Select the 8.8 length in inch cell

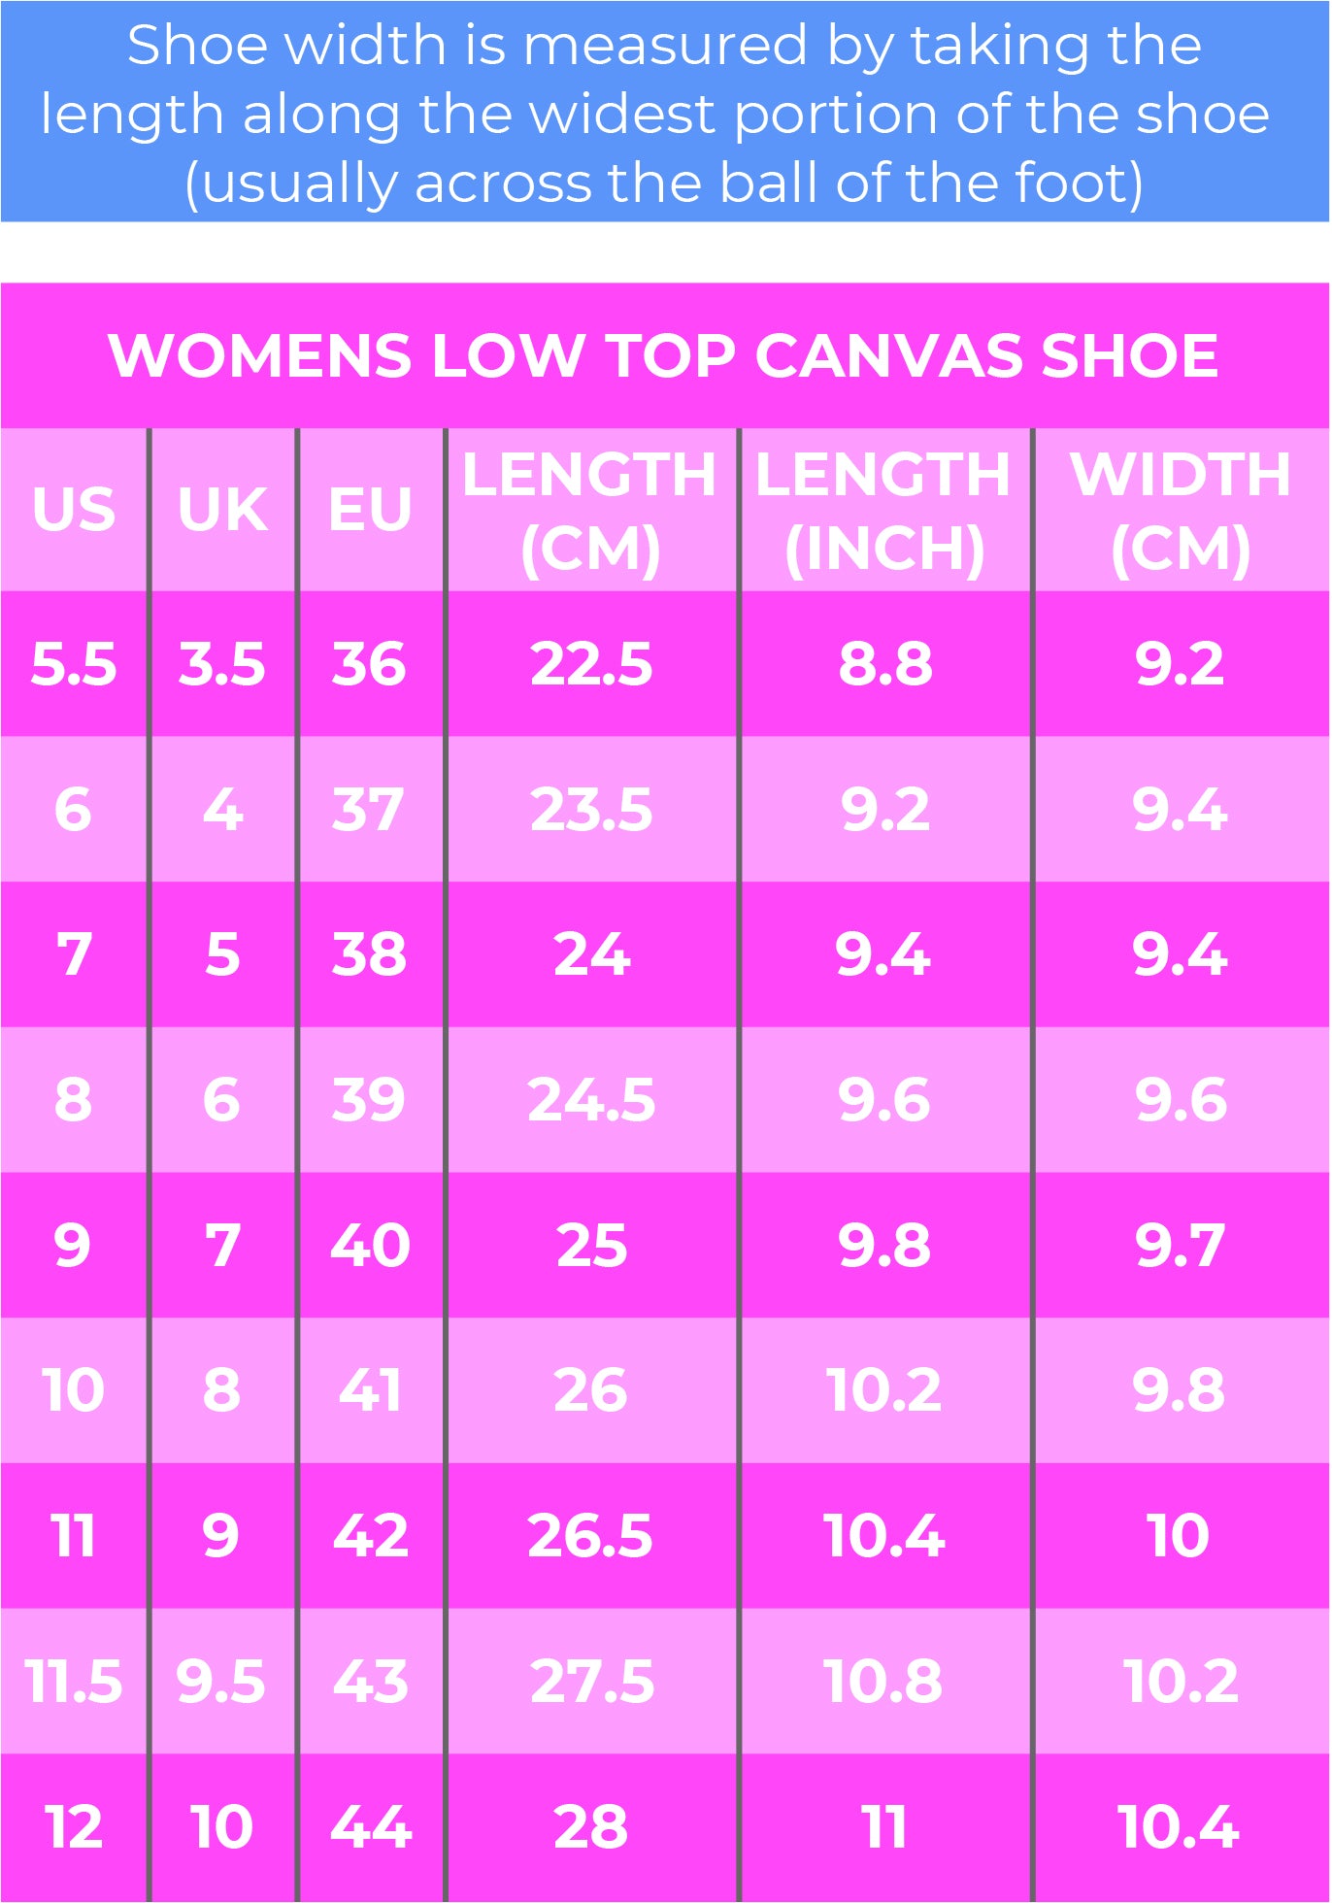coord(885,664)
